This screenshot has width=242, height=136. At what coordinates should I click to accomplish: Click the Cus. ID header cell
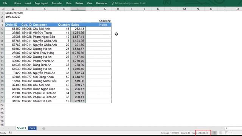tap(26, 25)
